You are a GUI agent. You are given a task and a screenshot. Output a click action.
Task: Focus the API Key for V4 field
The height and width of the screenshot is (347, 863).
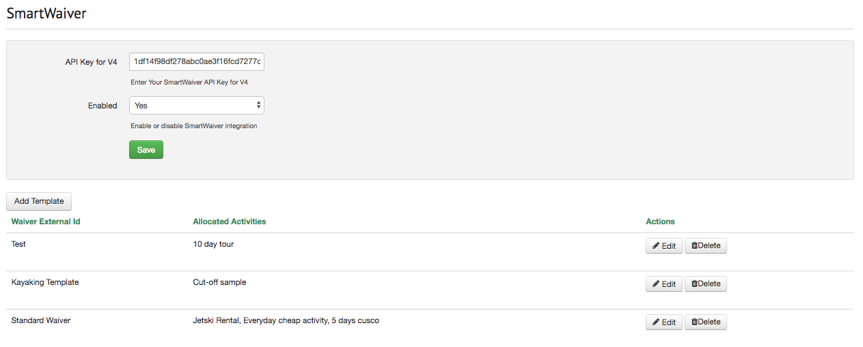(197, 62)
